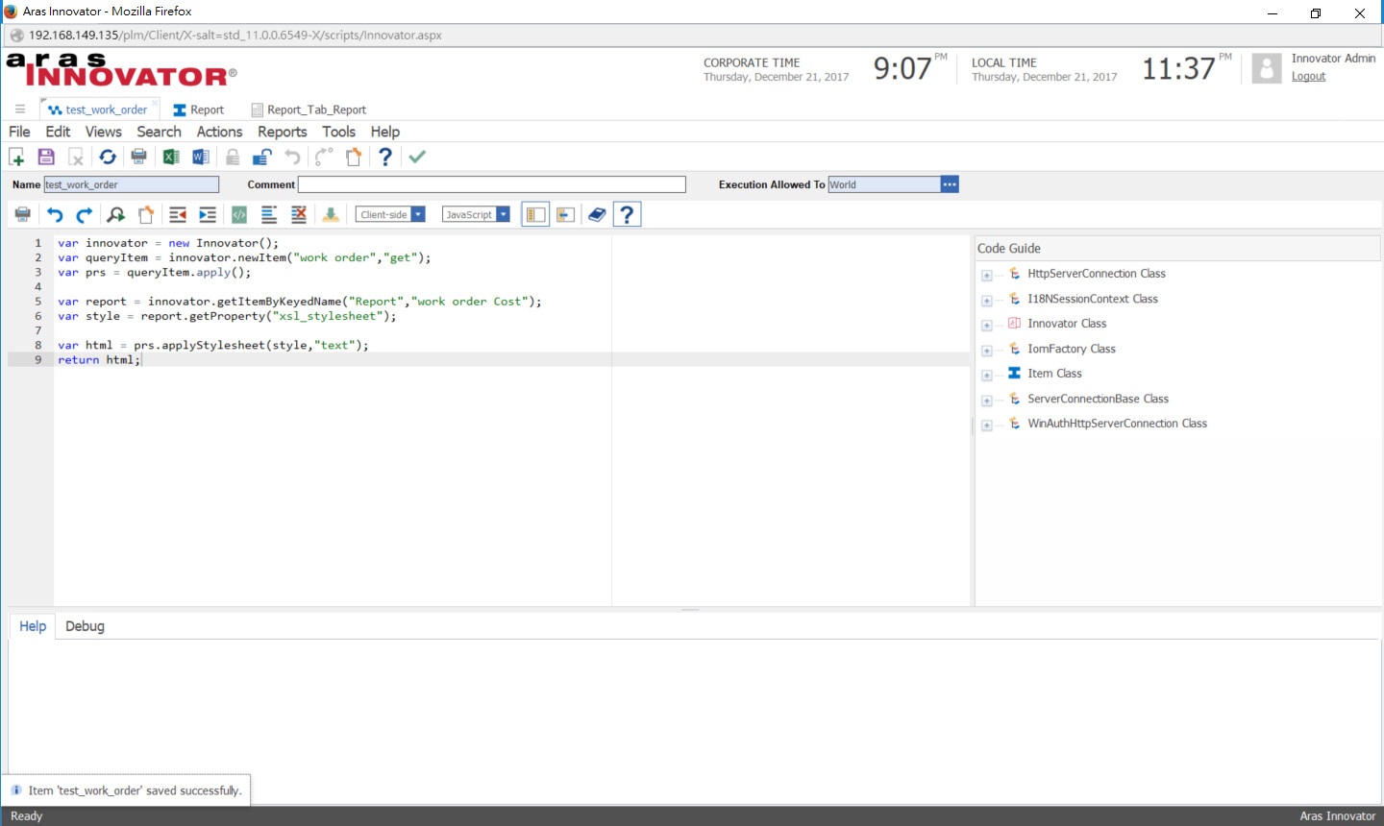Open Help question mark in main toolbar

385,157
